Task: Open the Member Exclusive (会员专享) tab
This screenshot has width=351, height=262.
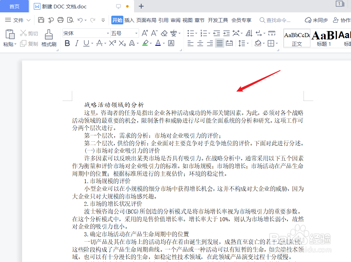Action: pos(241,20)
